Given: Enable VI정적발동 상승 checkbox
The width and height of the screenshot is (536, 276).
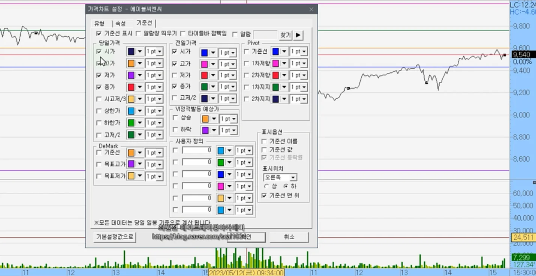Looking at the screenshot, I should 175,118.
